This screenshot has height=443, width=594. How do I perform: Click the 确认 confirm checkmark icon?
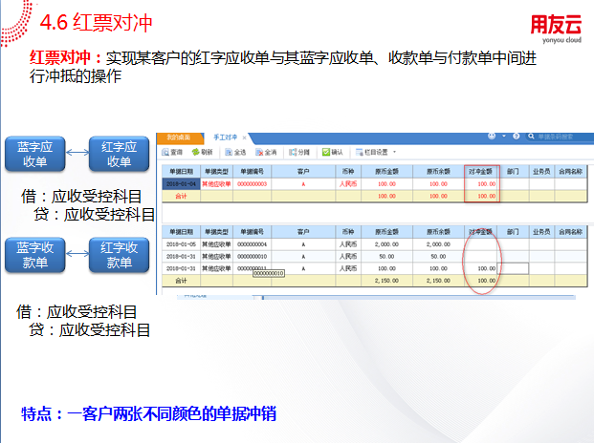point(326,152)
